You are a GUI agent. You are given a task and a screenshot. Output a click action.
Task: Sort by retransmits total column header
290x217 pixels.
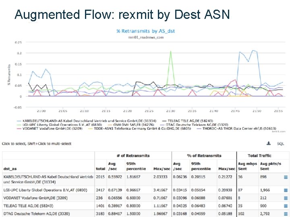100,169
